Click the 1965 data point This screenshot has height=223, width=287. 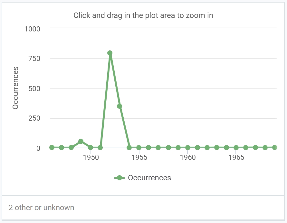click(x=236, y=147)
